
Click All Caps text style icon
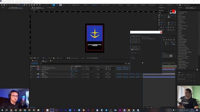coord(166,28)
